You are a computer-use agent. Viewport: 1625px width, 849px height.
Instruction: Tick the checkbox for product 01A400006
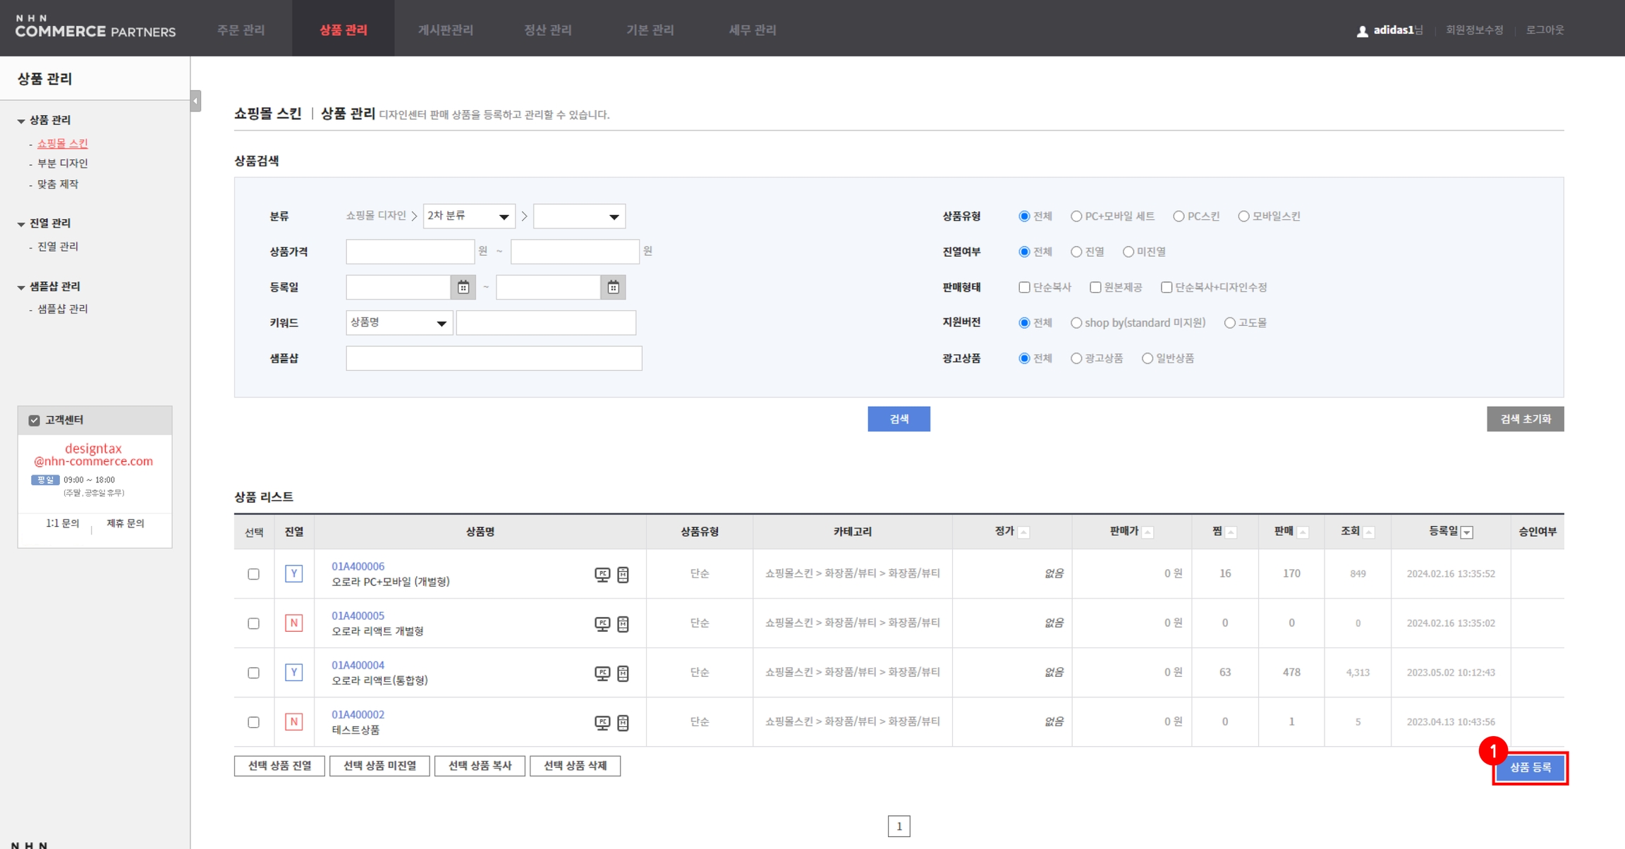(253, 574)
